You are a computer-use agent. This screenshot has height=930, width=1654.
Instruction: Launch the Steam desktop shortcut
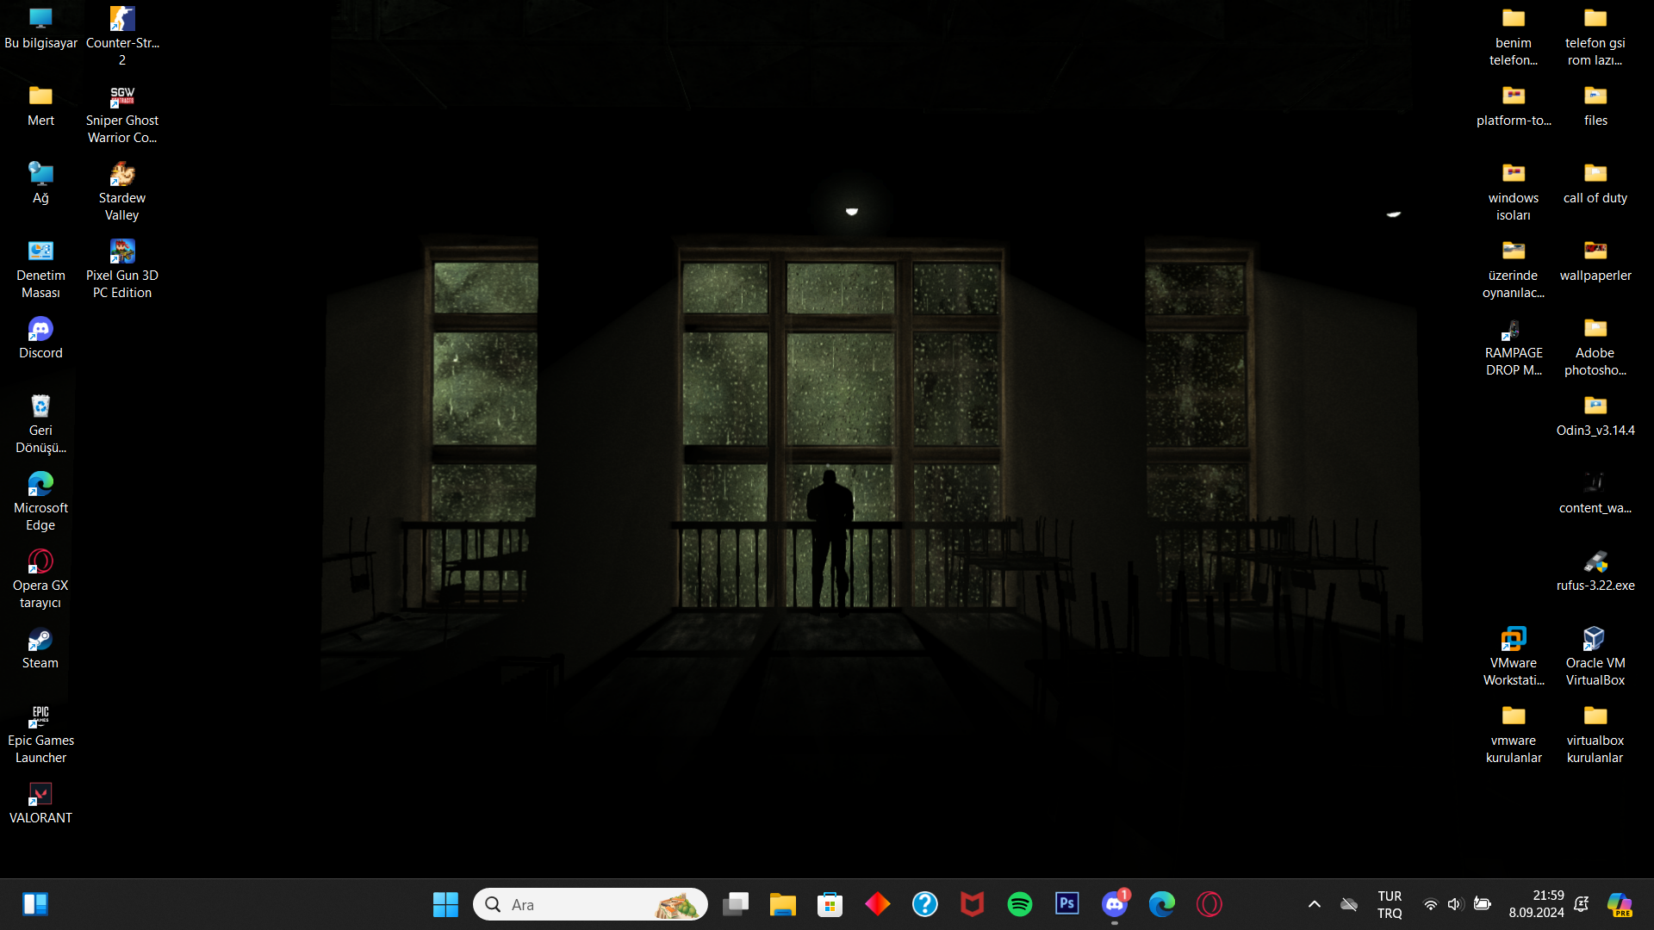pyautogui.click(x=40, y=648)
